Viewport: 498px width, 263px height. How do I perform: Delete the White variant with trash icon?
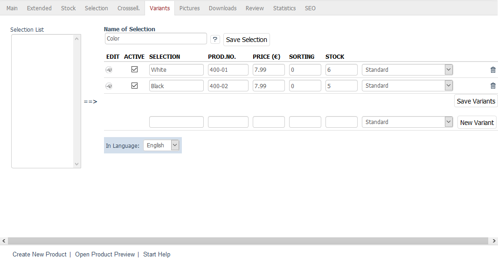coord(493,69)
